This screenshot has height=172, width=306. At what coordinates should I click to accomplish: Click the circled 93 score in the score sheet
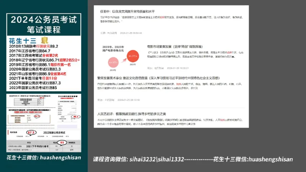click(62, 143)
